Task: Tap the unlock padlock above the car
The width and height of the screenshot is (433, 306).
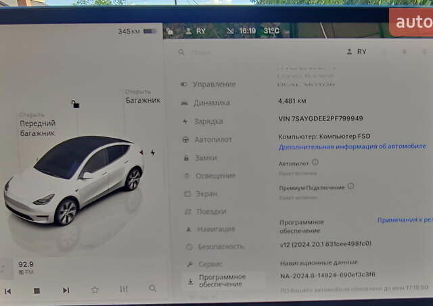Action: [x=75, y=104]
